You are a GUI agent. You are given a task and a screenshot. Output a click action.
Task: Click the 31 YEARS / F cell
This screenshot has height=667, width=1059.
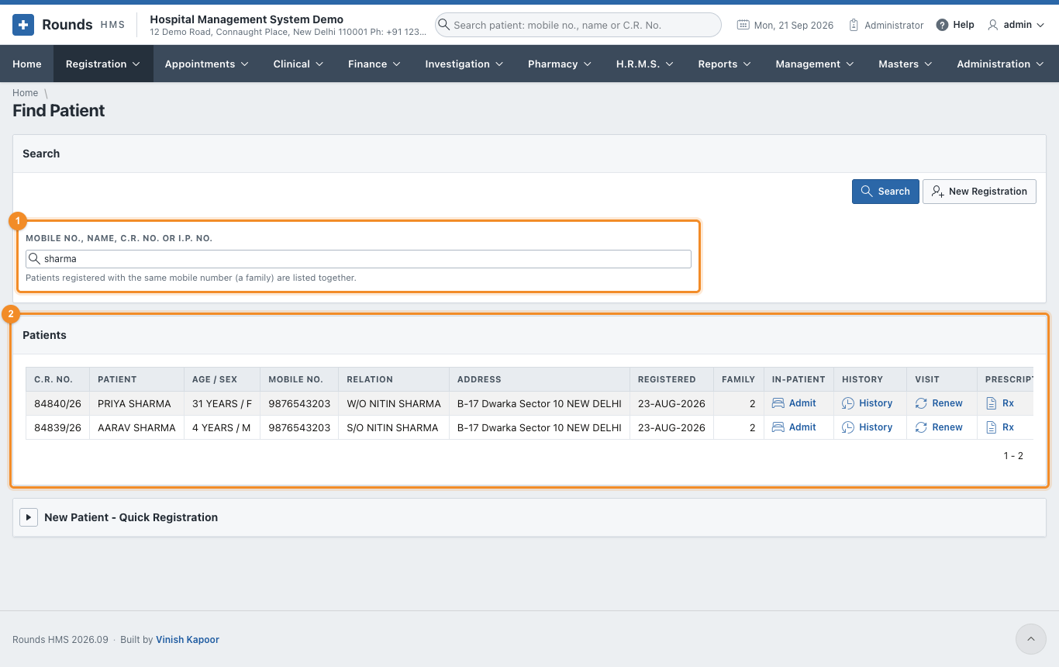click(x=222, y=403)
